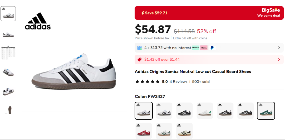The image size is (285, 140).
Task: View the shoe sole thumbnail
Action: [8, 110]
